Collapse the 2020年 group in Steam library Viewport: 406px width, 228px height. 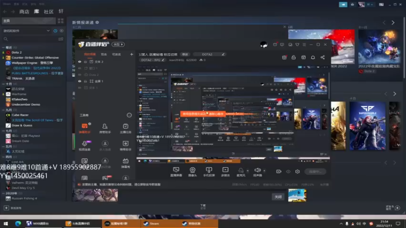click(x=4, y=194)
